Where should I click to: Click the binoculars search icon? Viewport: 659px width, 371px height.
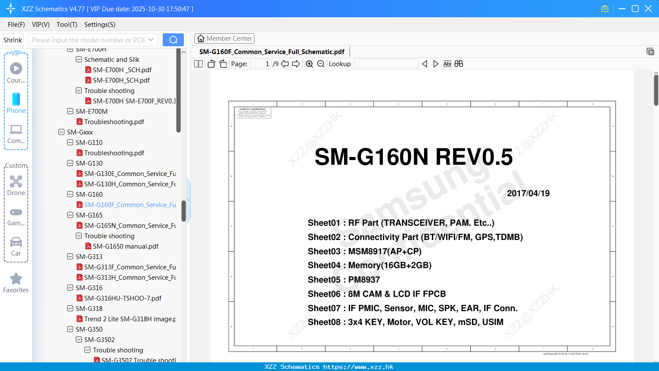click(x=459, y=64)
